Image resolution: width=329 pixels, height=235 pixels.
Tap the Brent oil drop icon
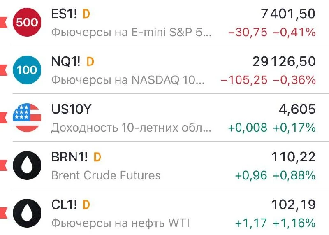click(x=27, y=165)
